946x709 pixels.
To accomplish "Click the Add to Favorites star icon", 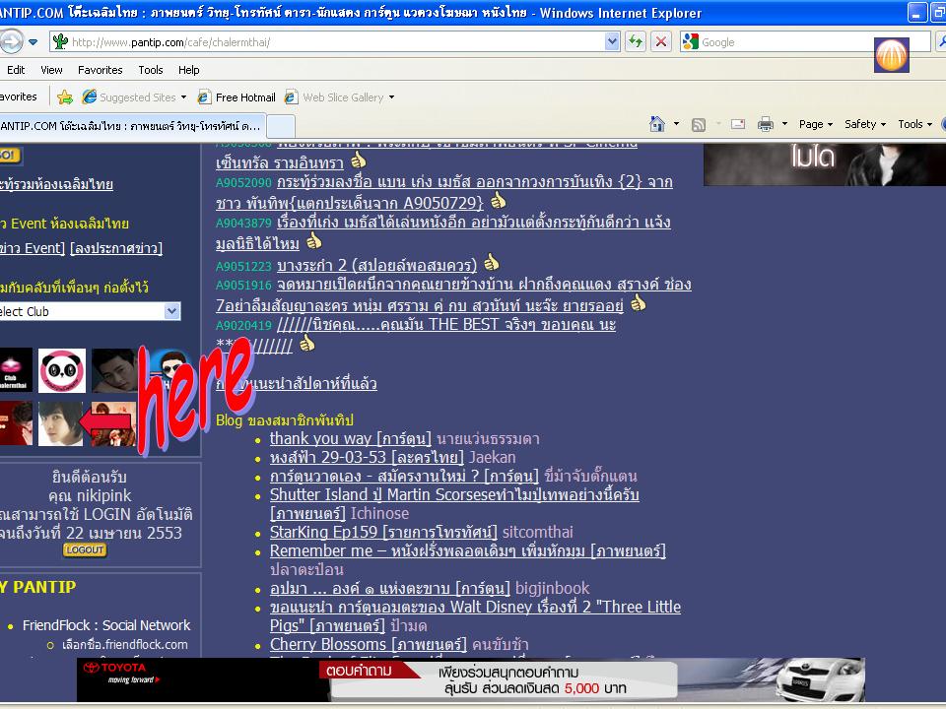I will pos(65,97).
